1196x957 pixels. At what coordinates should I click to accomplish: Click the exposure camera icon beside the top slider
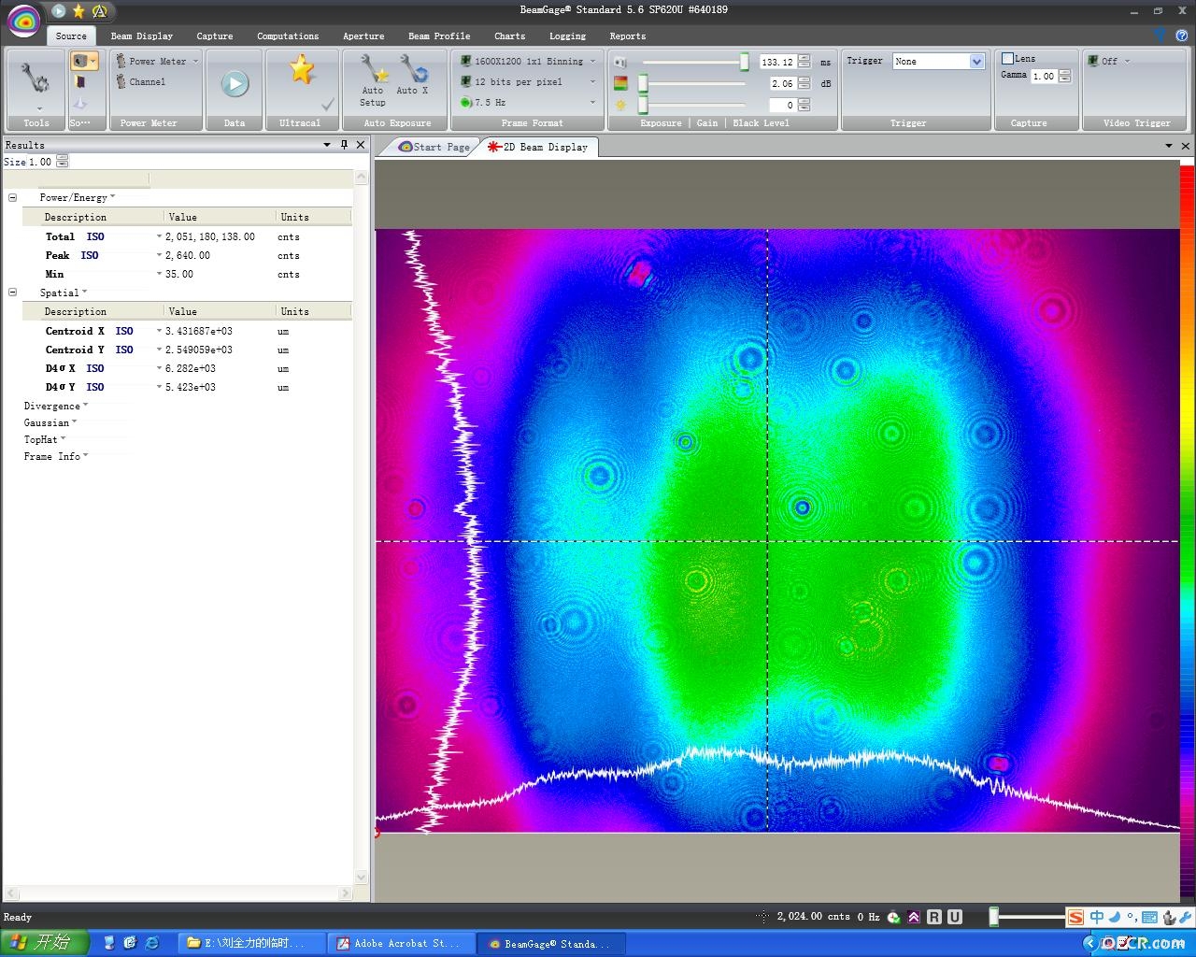(619, 62)
